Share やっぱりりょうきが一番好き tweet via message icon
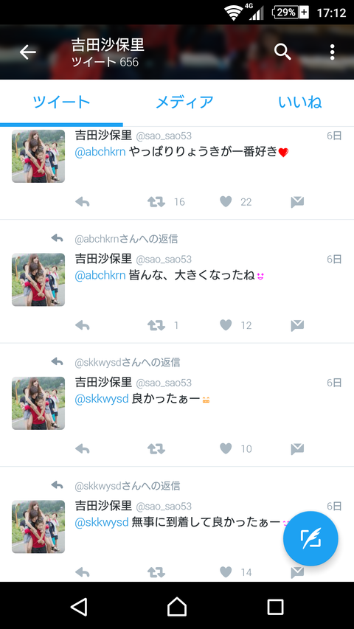This screenshot has height=629, width=354. 297,202
